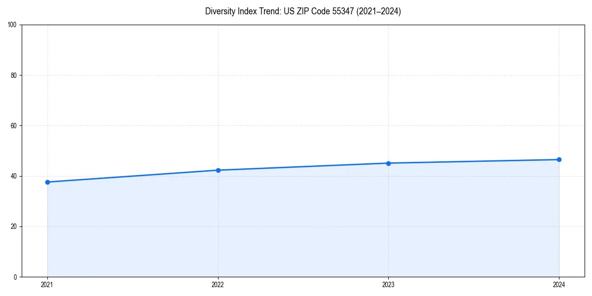This screenshot has height=296, width=592.
Task: Click the 2021 x-axis tick label
Action: (x=47, y=285)
